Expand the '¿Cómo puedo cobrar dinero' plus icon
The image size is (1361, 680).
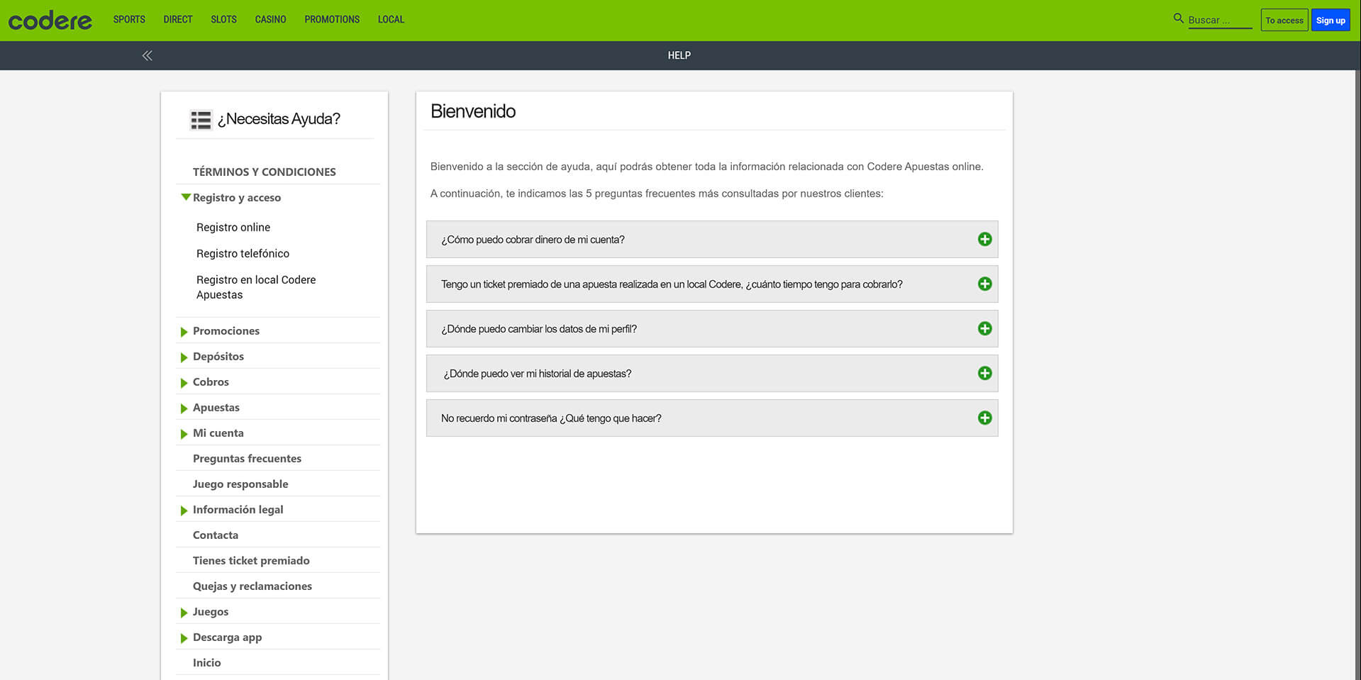click(x=984, y=239)
